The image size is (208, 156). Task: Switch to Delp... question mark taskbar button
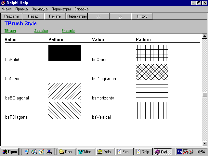(143, 152)
